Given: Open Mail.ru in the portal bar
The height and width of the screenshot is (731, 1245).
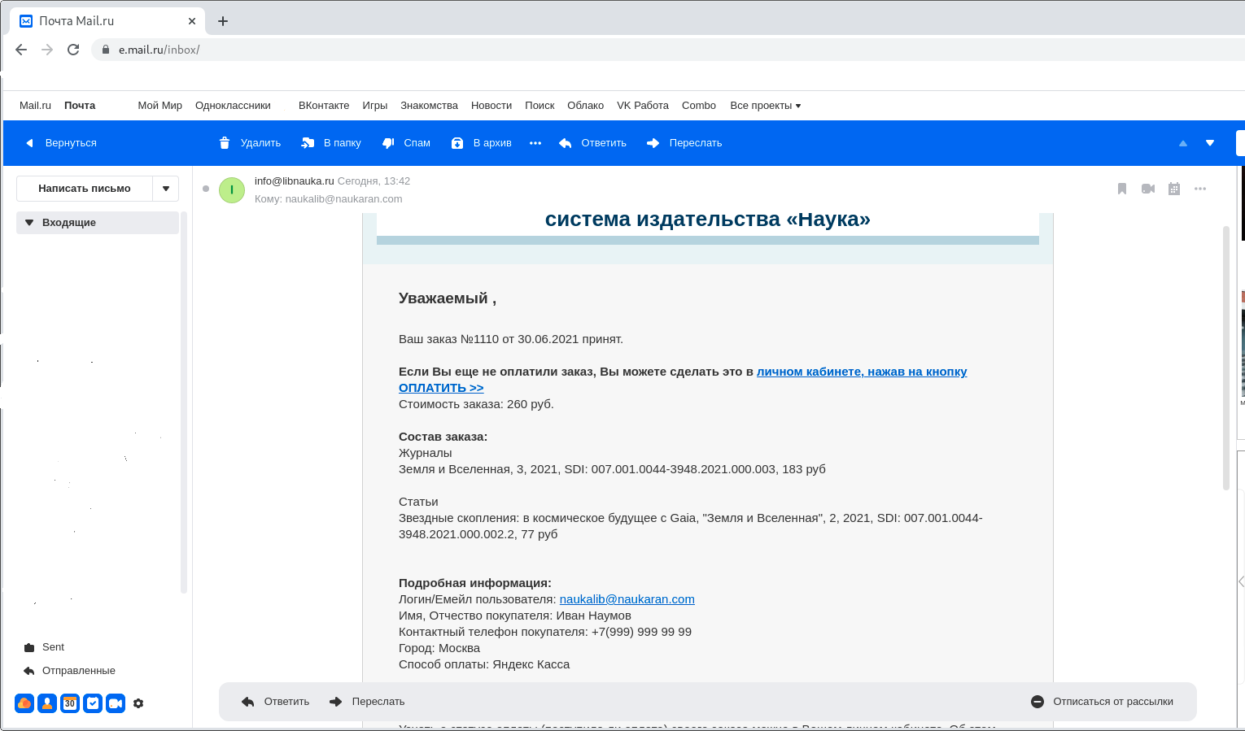Looking at the screenshot, I should click(x=35, y=106).
